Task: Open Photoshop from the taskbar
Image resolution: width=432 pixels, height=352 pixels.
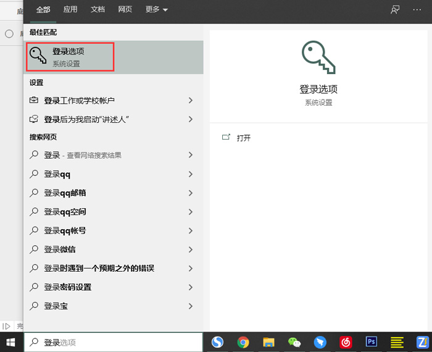Action: pyautogui.click(x=372, y=342)
